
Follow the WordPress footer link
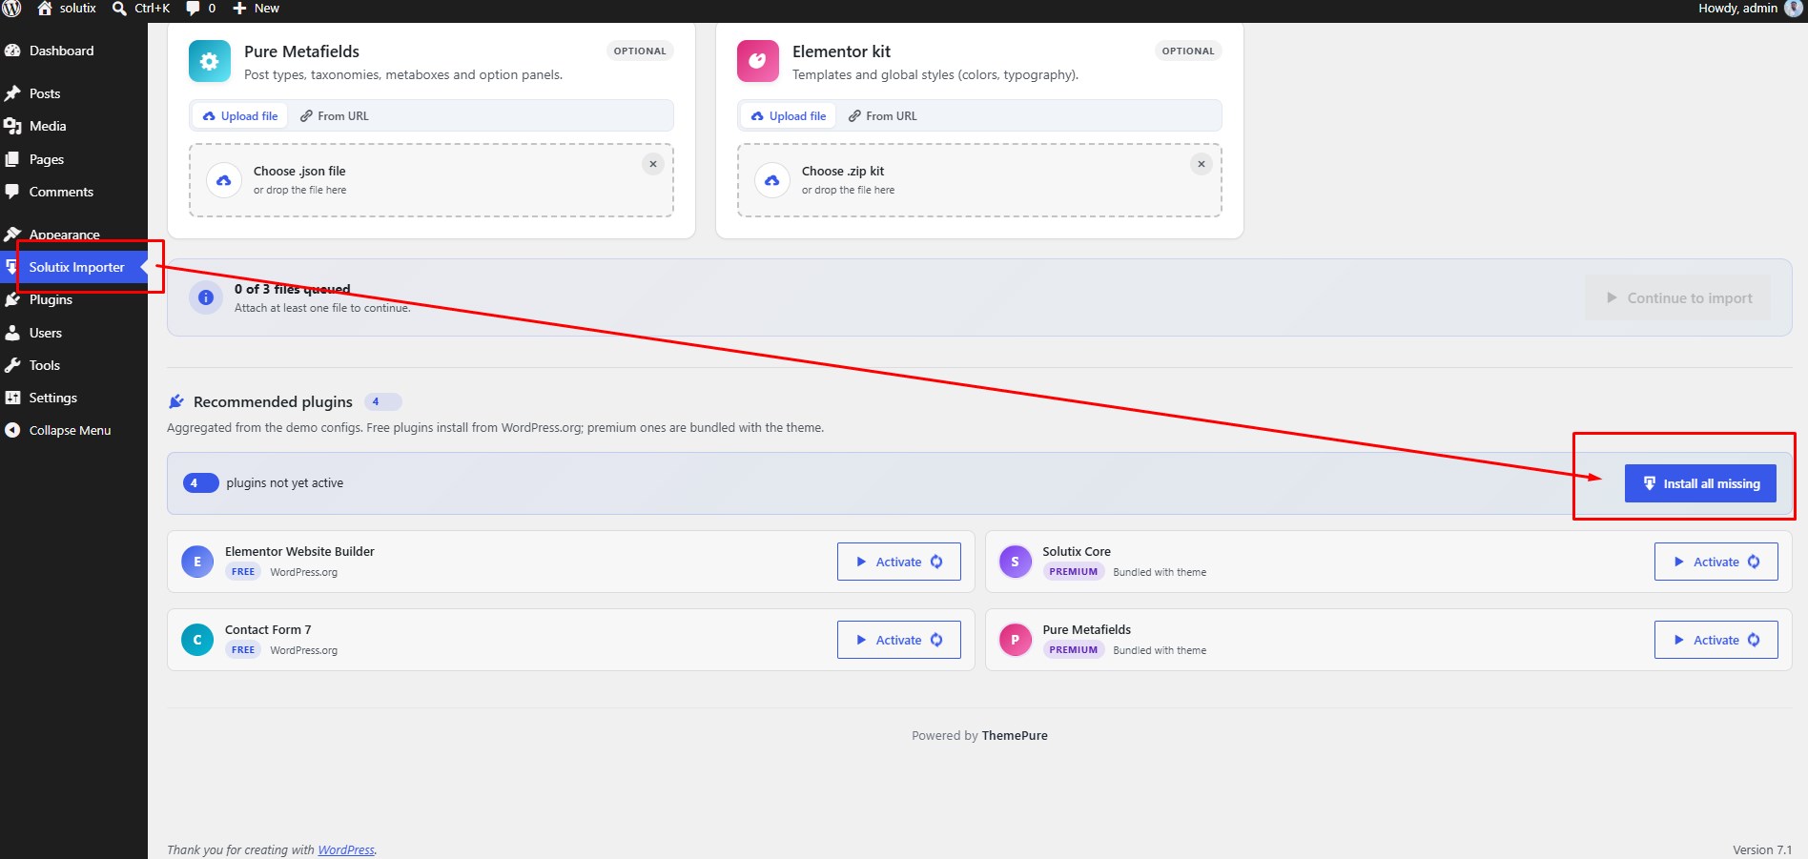tap(346, 849)
